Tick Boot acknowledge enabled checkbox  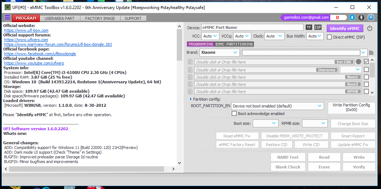click(234, 114)
